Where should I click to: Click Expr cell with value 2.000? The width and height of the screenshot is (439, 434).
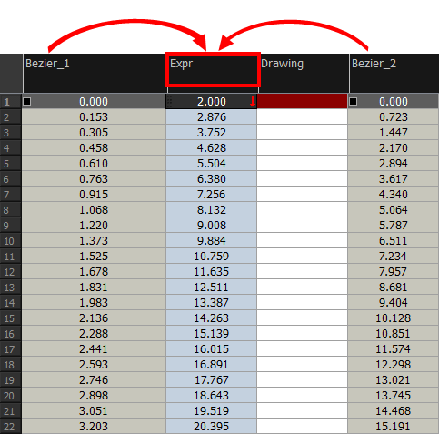(x=211, y=101)
